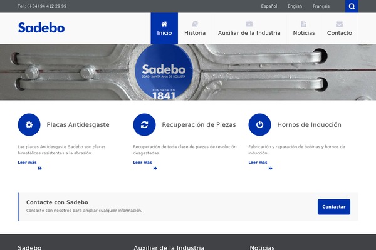Click double arrow under Placas Antidesgaste Leer más
Screen dimensions: 376x250
pos(40,168)
